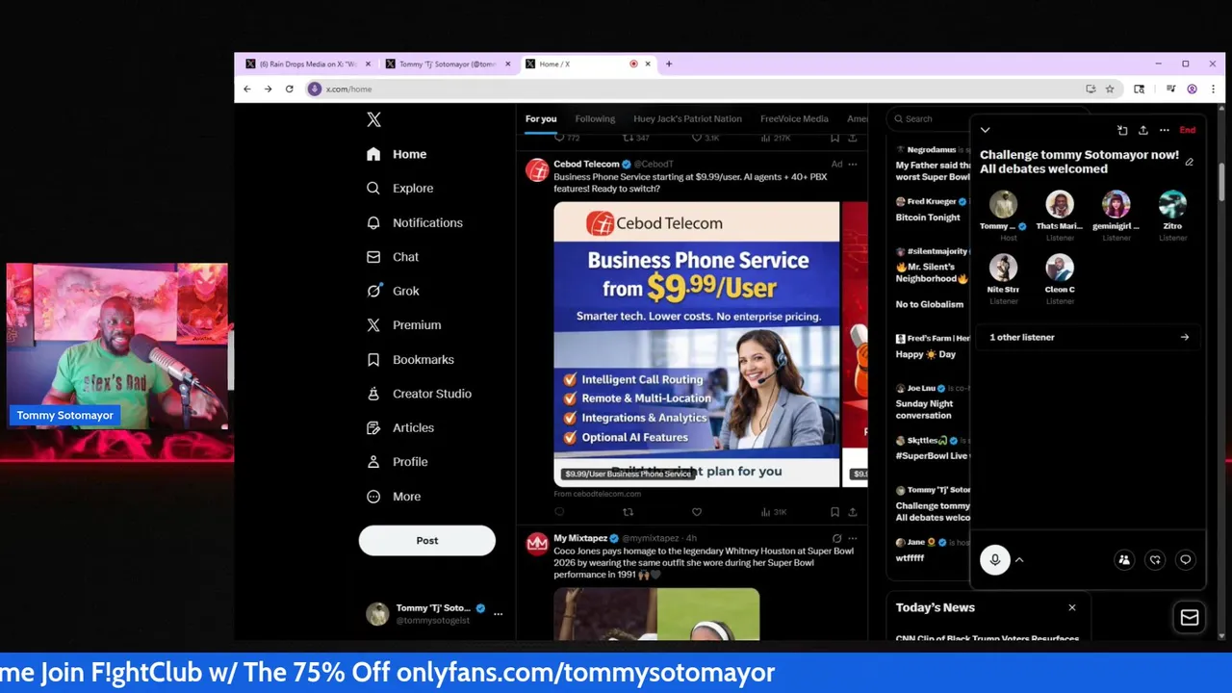Open account menu dots beside Tommy 'Tj' Soto

point(498,613)
